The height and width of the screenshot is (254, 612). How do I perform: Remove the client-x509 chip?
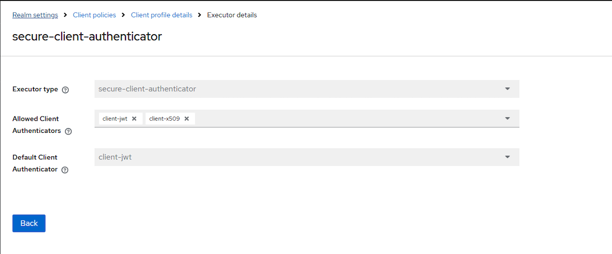click(x=187, y=119)
